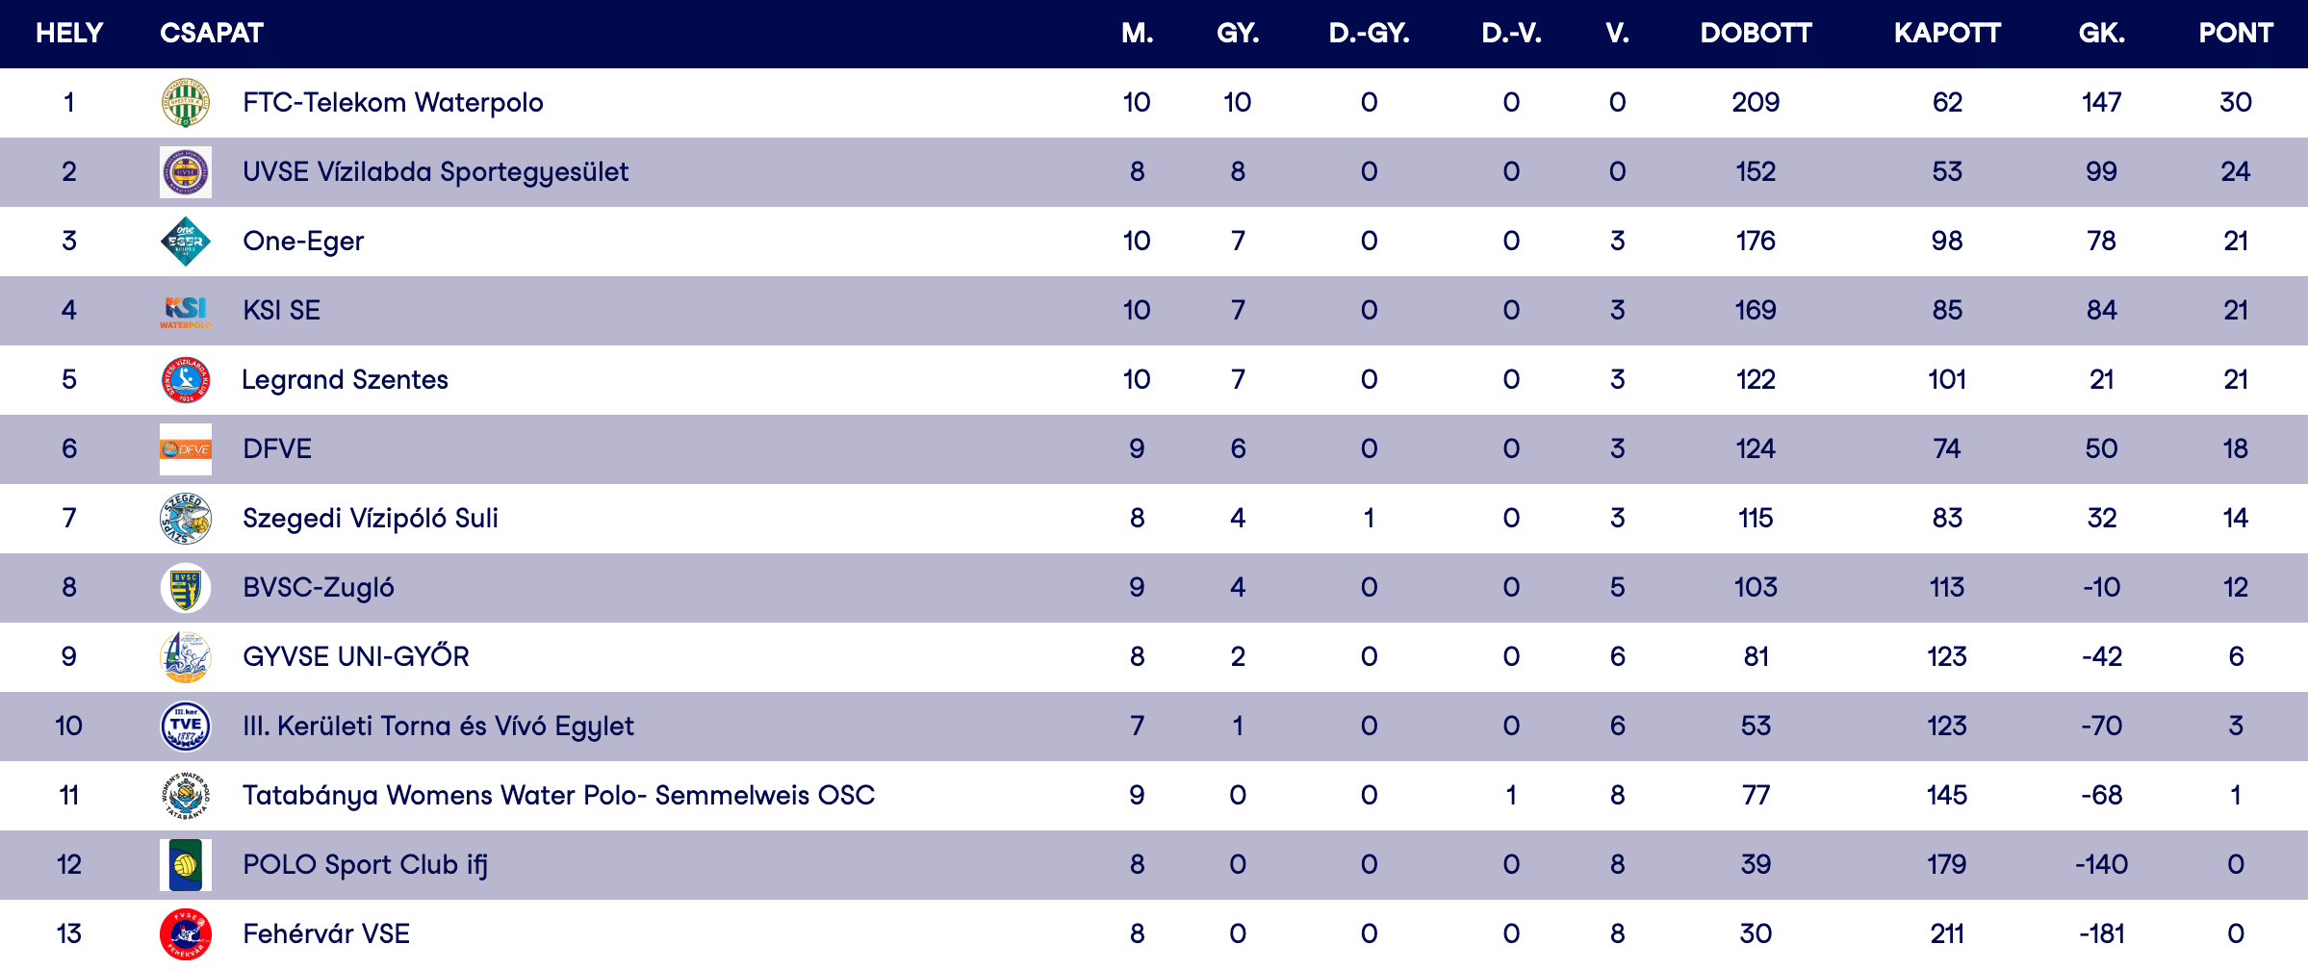Open the UVSE Vízilabda Sportegyesület team link
This screenshot has width=2308, height=970.
[435, 172]
